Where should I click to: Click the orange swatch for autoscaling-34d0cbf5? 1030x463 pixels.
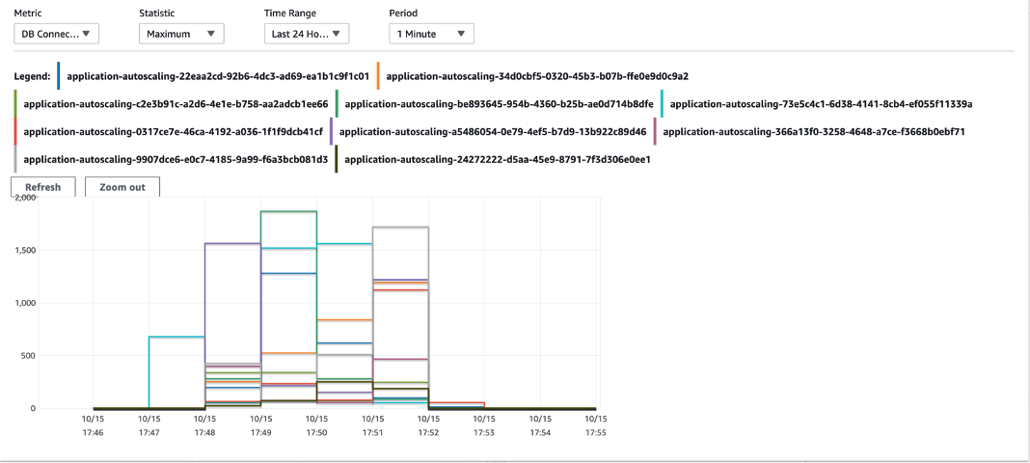click(378, 75)
